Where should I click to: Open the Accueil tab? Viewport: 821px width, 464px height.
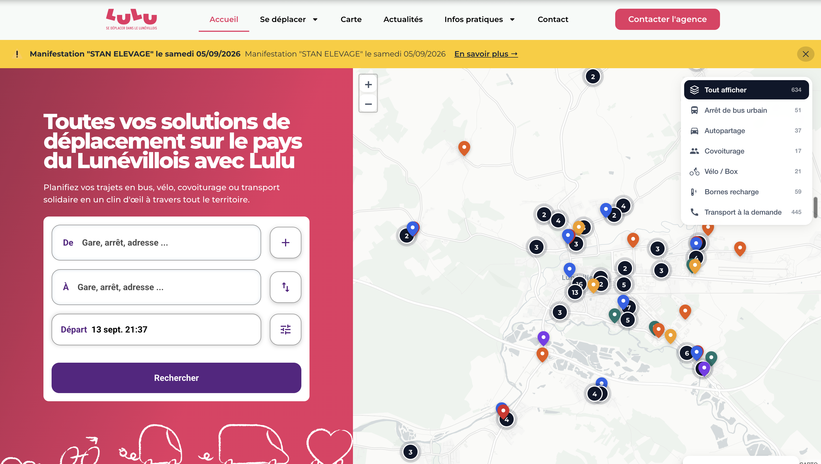(x=224, y=19)
